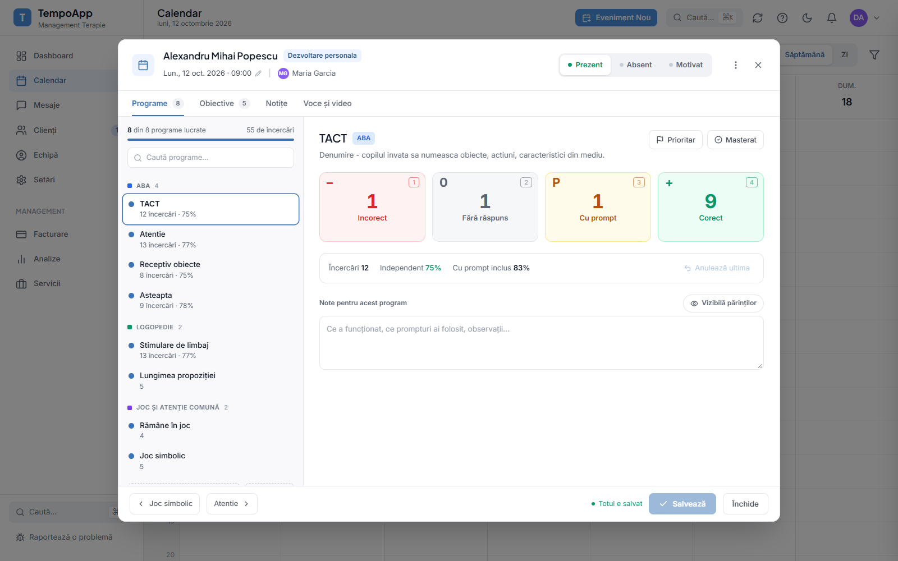Mark attendance as Prezent
Image resolution: width=898 pixels, height=561 pixels.
(x=585, y=65)
